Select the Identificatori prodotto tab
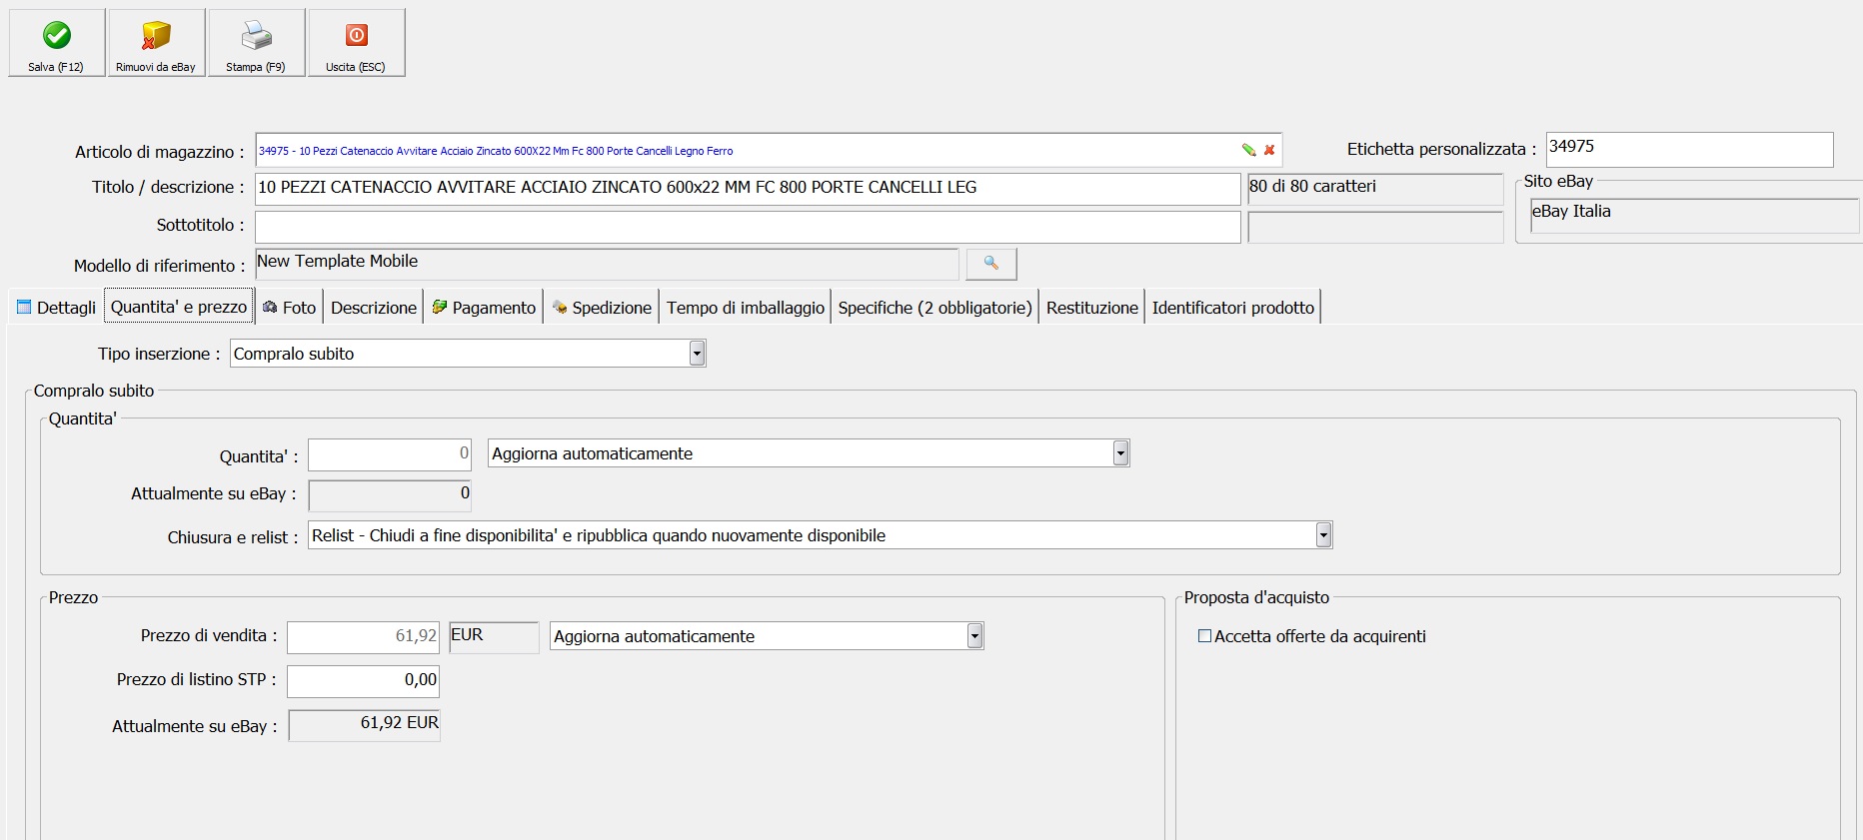 (1232, 308)
